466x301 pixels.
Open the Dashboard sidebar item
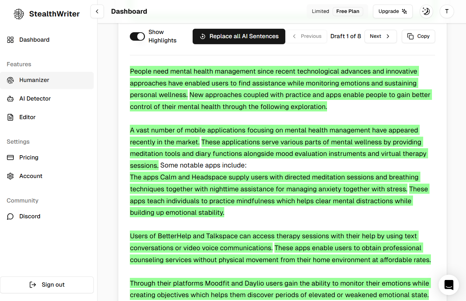pyautogui.click(x=47, y=40)
